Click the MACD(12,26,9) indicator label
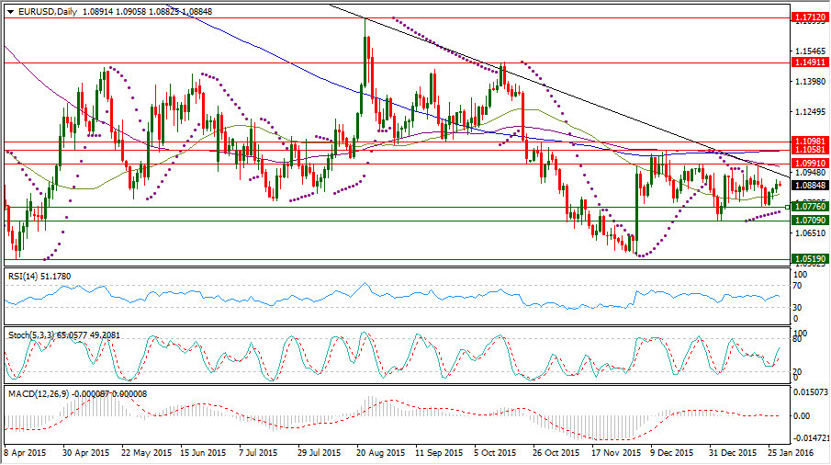 tap(77, 394)
